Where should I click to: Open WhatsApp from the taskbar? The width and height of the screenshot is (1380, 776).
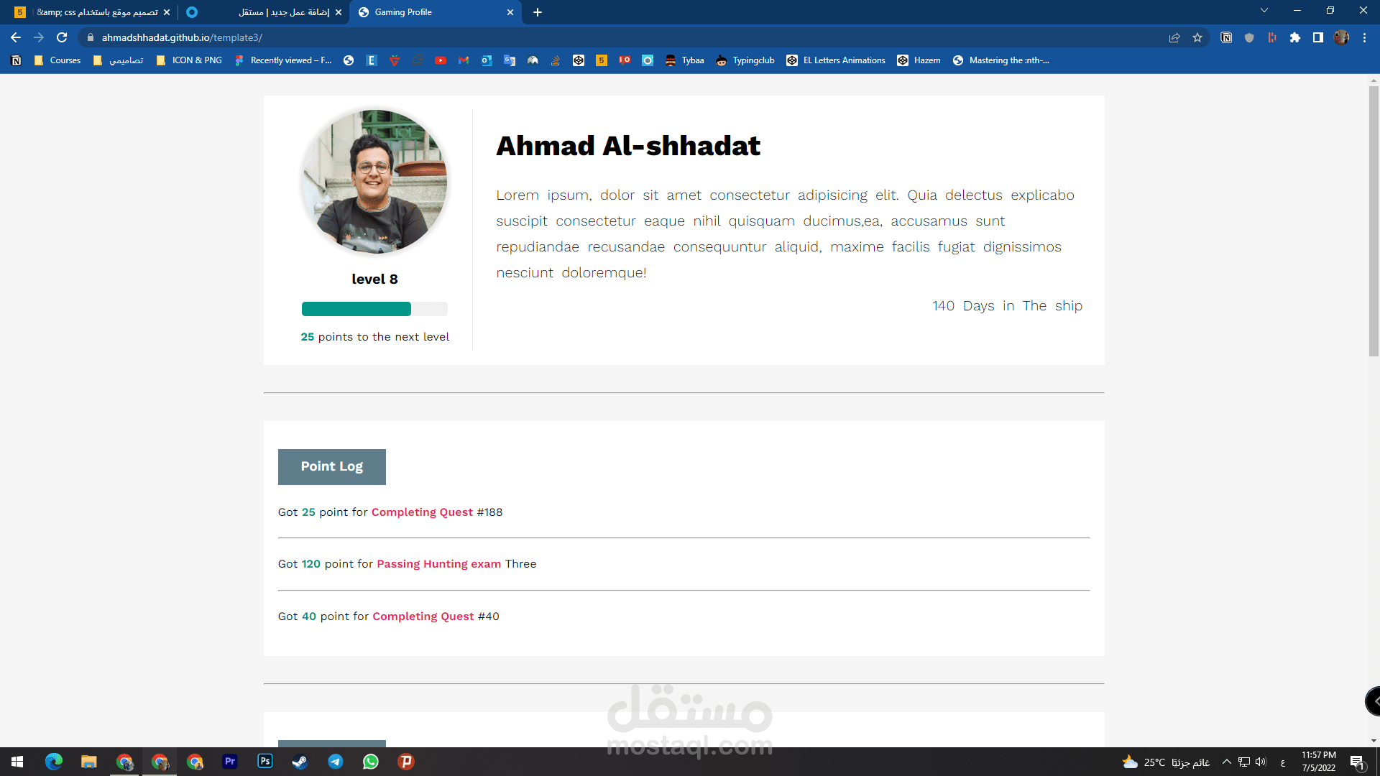pyautogui.click(x=370, y=762)
